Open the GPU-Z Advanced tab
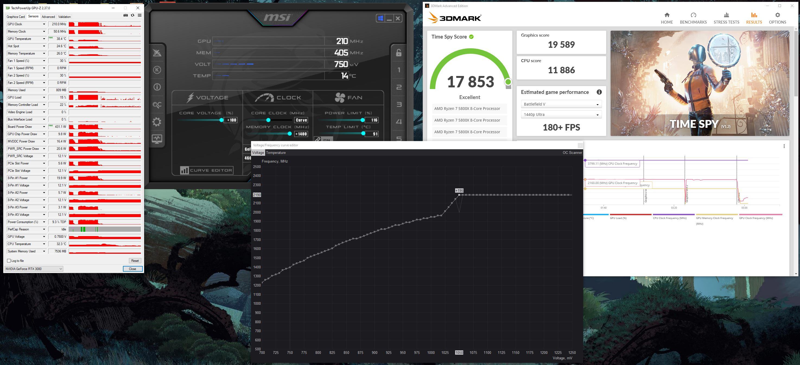This screenshot has width=800, height=365. (x=48, y=17)
